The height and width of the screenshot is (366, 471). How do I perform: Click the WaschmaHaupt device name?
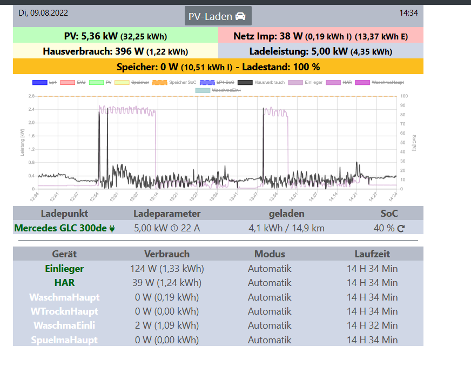tap(64, 297)
